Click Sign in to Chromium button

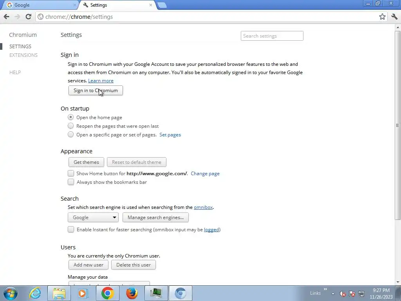(96, 91)
